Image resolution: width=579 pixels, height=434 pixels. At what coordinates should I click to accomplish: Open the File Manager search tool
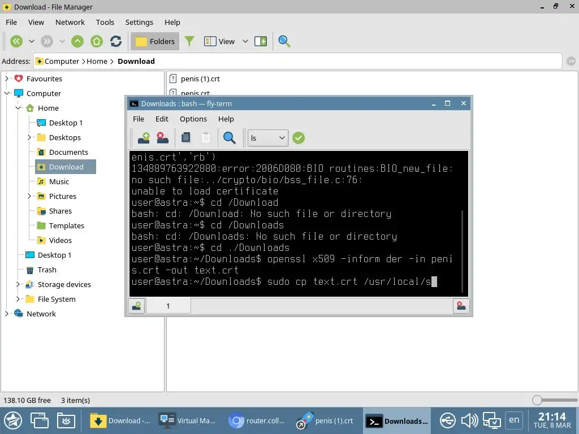(284, 41)
